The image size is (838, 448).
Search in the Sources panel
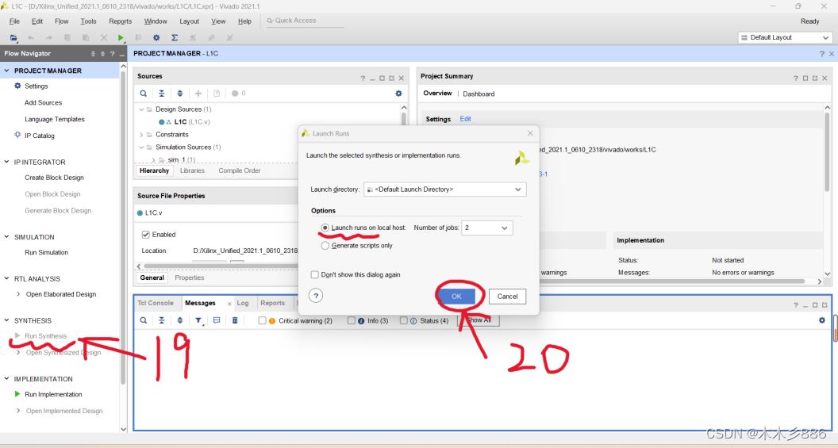143,94
